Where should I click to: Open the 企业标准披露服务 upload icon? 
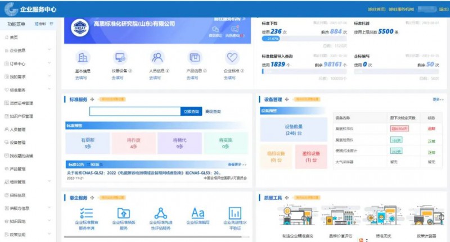(x=123, y=213)
